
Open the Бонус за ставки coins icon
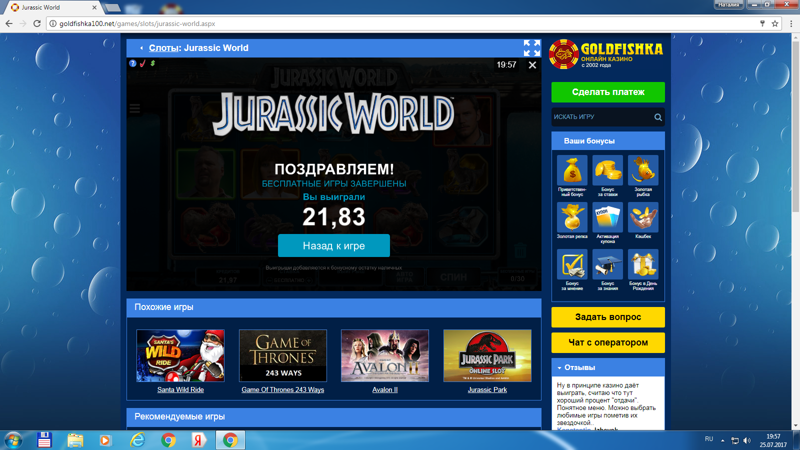pyautogui.click(x=608, y=170)
